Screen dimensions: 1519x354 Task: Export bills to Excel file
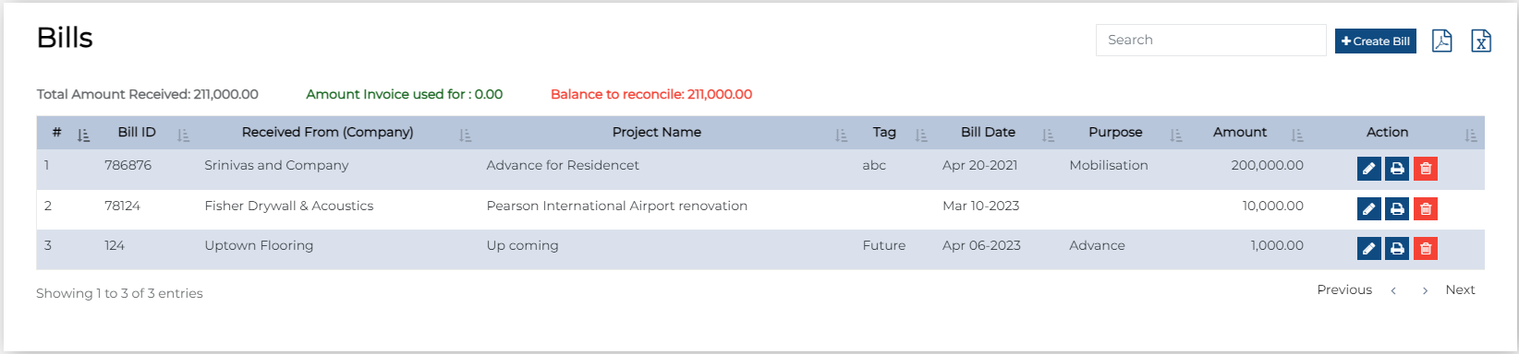pyautogui.click(x=1481, y=41)
